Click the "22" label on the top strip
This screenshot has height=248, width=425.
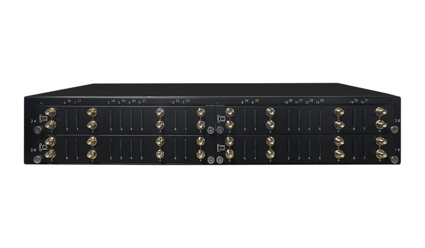[x=178, y=101]
